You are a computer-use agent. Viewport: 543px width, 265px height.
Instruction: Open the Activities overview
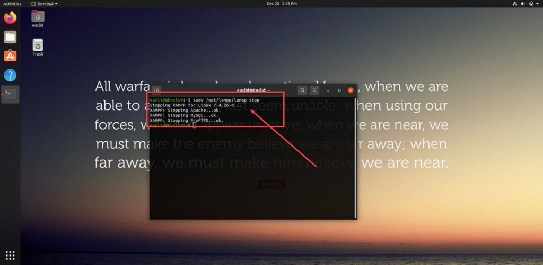(12, 4)
